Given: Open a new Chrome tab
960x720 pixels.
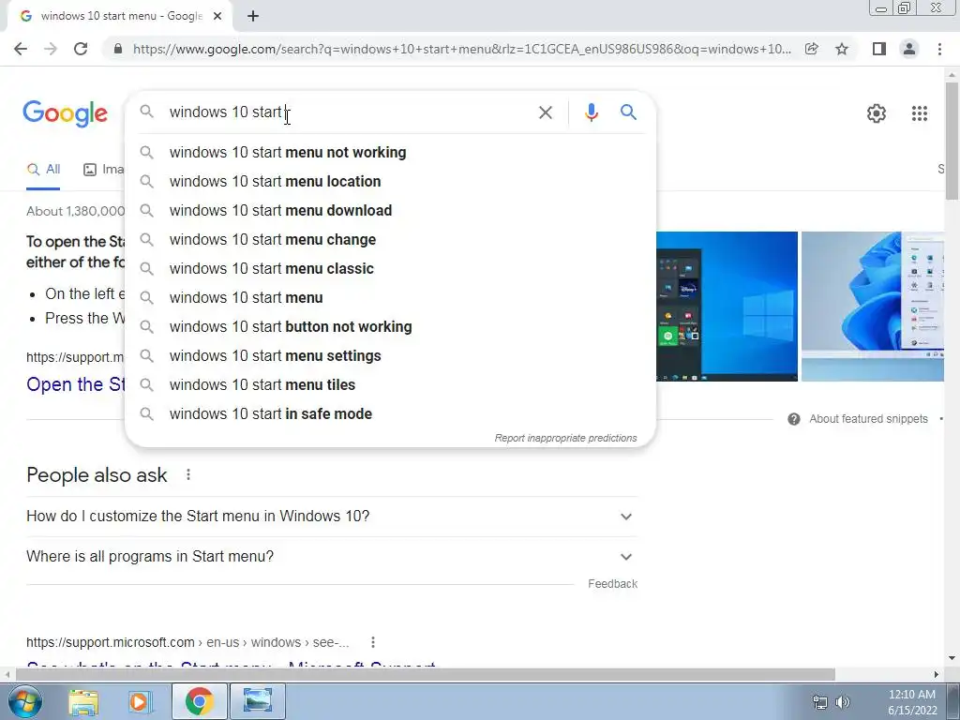Looking at the screenshot, I should coord(253,17).
